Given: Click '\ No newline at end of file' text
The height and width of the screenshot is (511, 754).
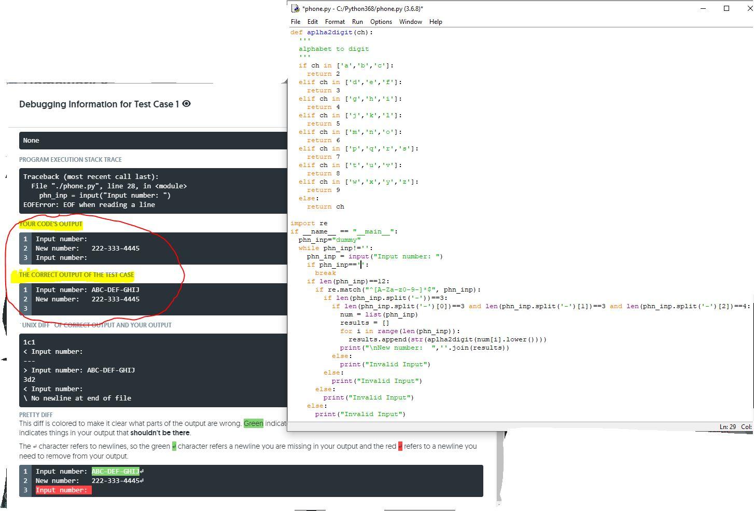Looking at the screenshot, I should (77, 398).
